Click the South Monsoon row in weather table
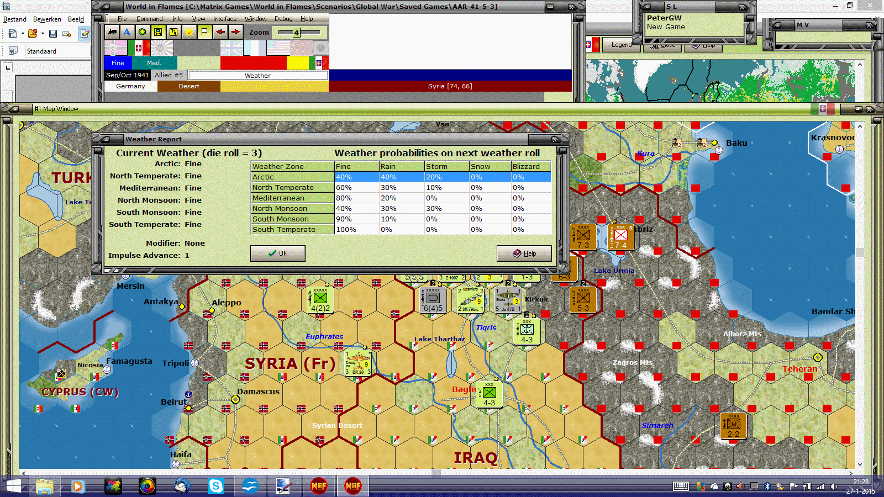Image resolution: width=884 pixels, height=497 pixels. click(401, 219)
